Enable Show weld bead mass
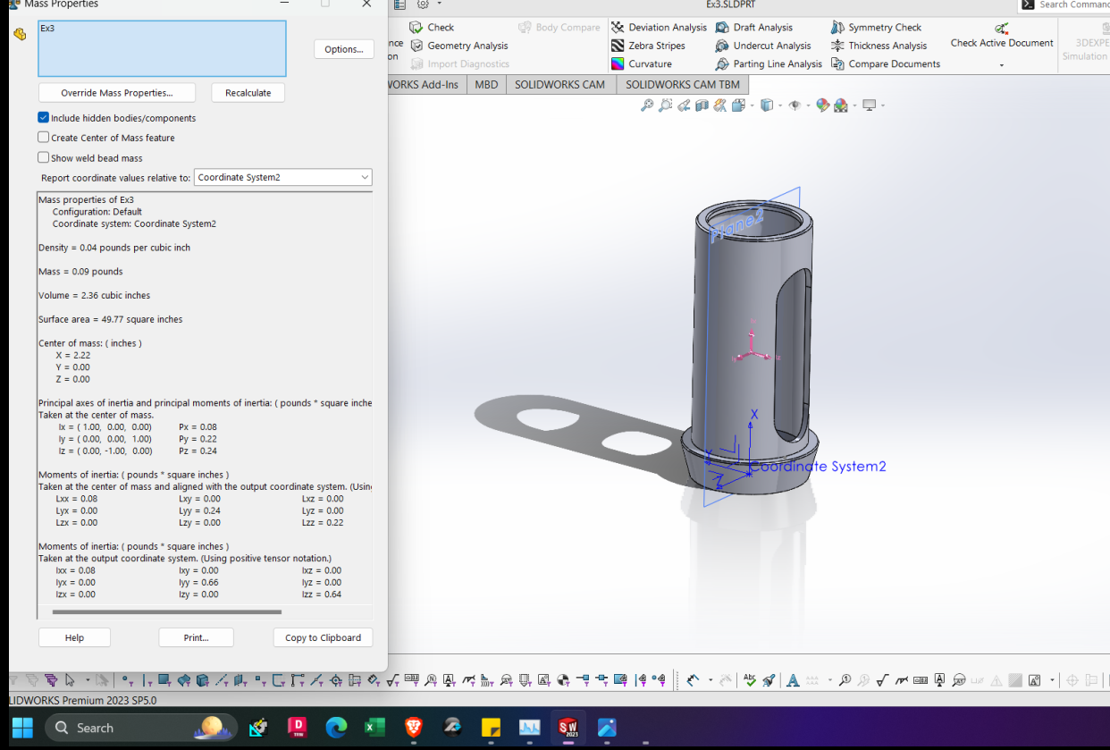This screenshot has width=1110, height=750. 43,157
